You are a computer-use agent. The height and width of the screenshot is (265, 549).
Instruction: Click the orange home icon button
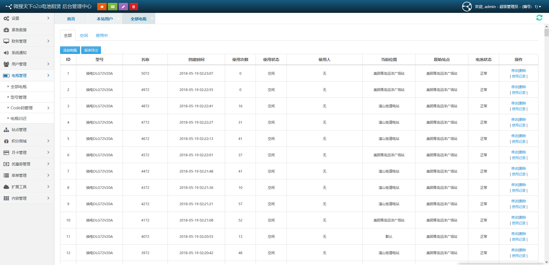pos(102,7)
